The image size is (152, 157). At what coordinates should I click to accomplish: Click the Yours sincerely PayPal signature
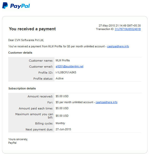18,141
